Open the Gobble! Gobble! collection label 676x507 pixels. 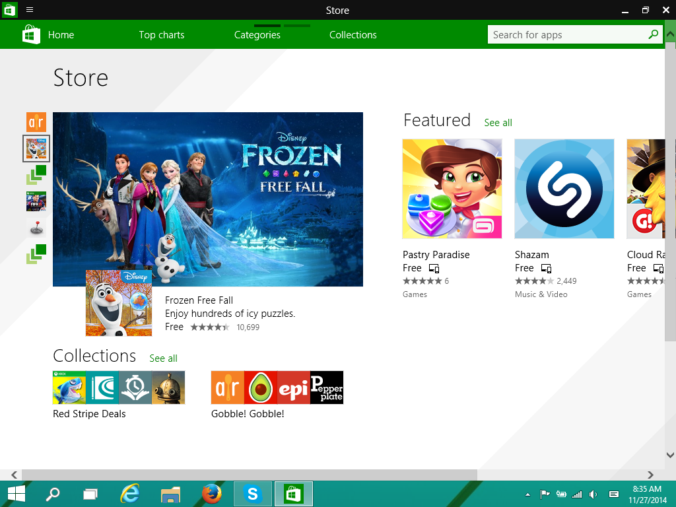(x=248, y=414)
